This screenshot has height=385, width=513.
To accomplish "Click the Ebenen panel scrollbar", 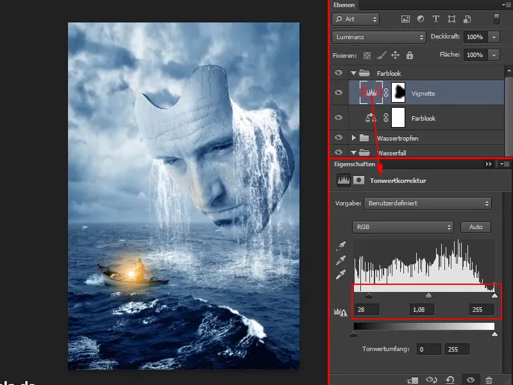I will click(509, 111).
